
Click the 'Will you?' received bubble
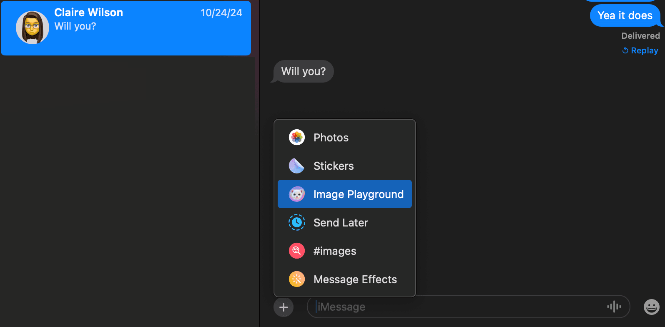click(x=303, y=71)
